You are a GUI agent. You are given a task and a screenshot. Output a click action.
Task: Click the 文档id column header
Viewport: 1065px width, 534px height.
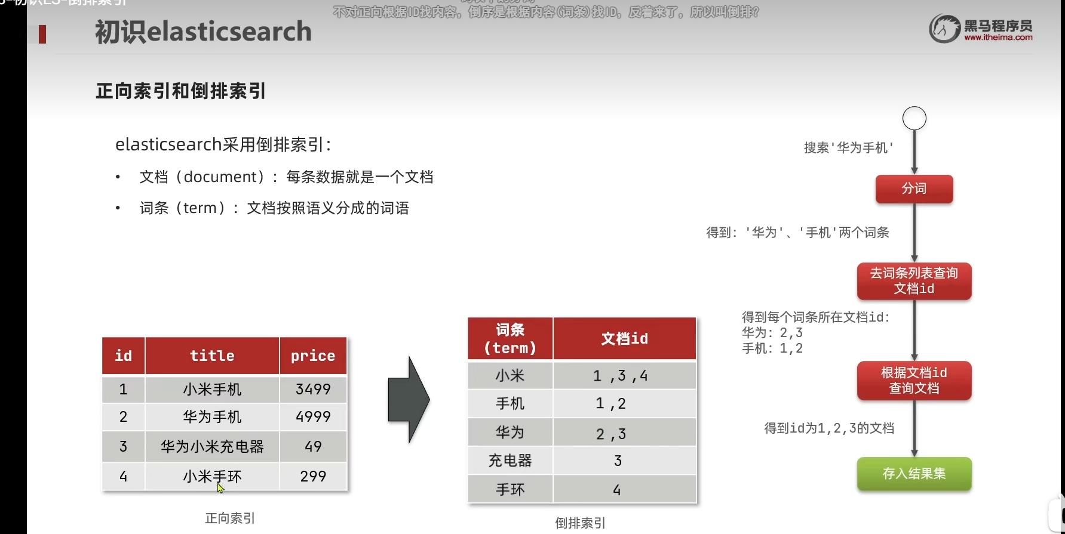[624, 339]
